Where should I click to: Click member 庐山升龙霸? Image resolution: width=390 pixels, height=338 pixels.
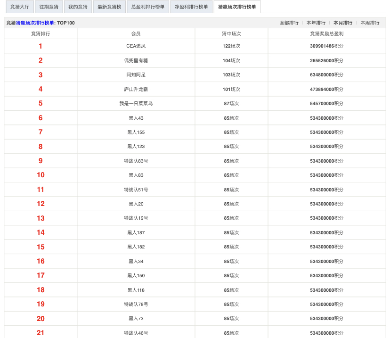coord(136,89)
